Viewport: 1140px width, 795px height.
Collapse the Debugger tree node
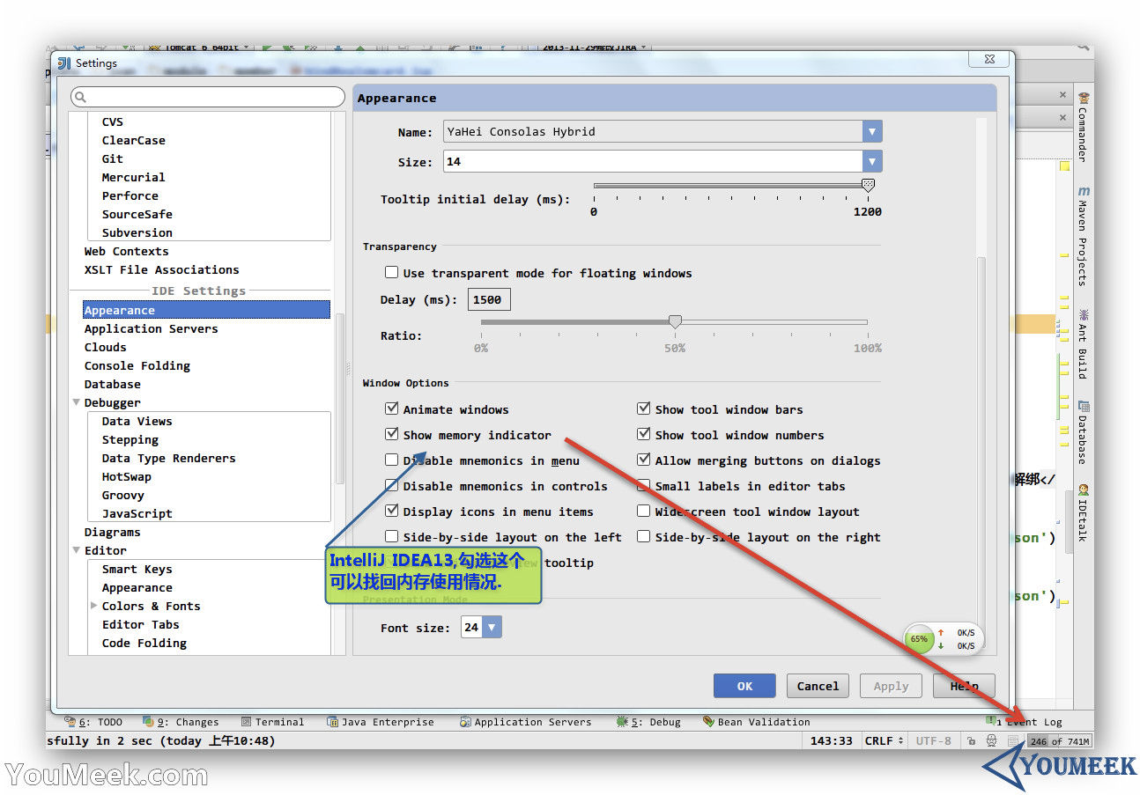tap(76, 403)
